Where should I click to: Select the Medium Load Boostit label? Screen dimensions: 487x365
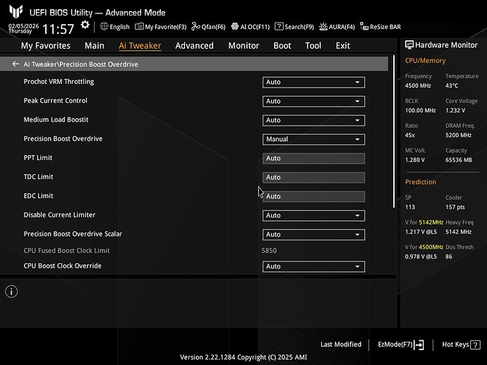(x=56, y=119)
